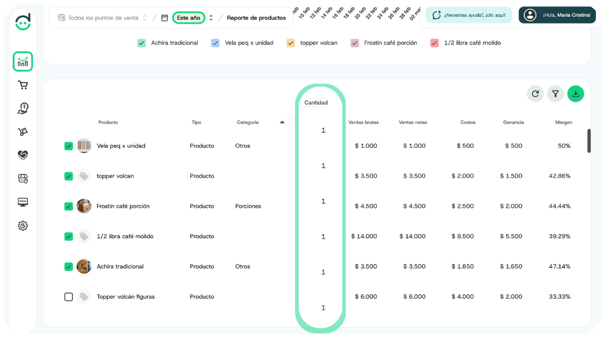This screenshot has height=338, width=604.
Task: Open the shopping cart sidebar icon
Action: click(23, 85)
